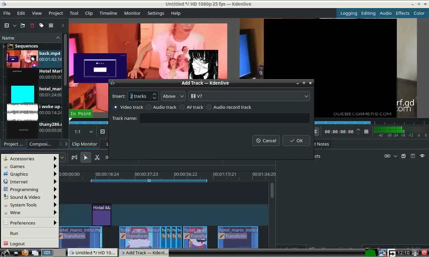
Task: Open the Settings menu
Action: [x=156, y=13]
